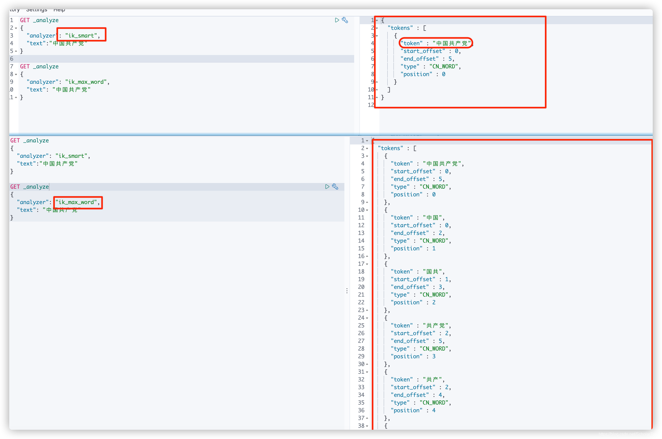Screen dimensions: 662x439
Task: Click fold arrow at line 10 in upper output
Action: pos(377,90)
